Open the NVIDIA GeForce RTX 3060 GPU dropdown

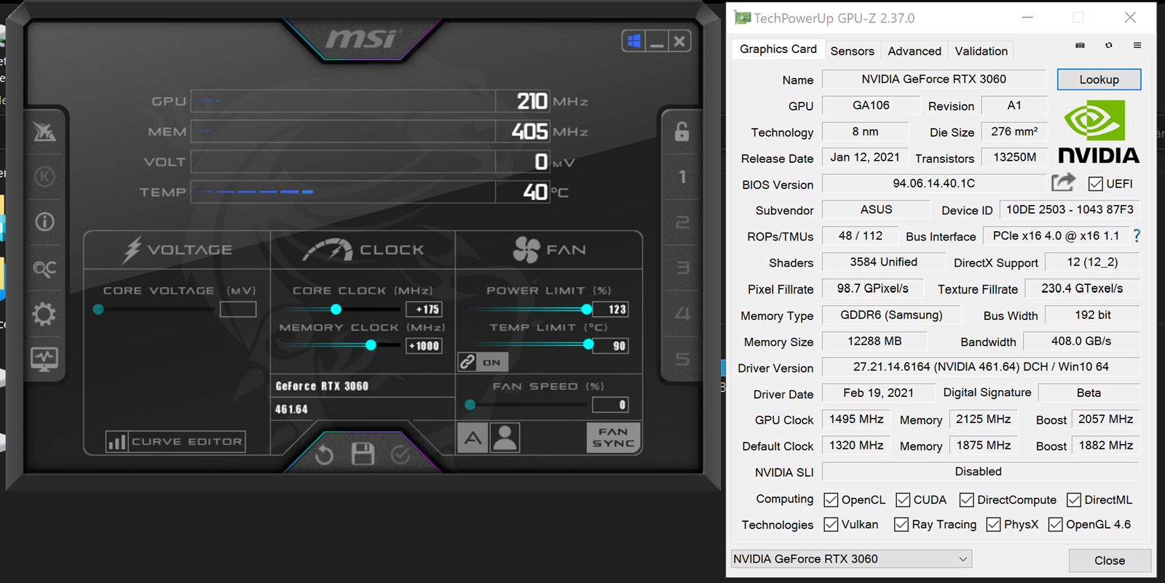pos(851,559)
